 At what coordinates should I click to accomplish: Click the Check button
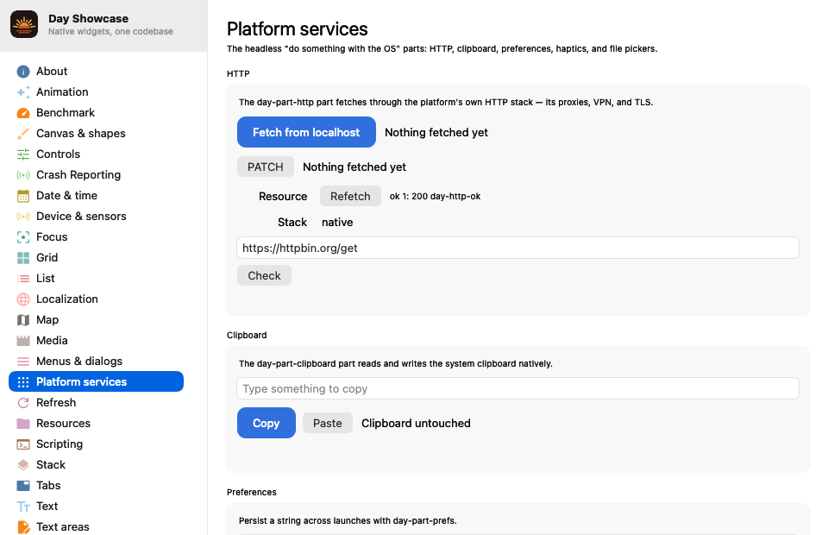click(x=264, y=275)
